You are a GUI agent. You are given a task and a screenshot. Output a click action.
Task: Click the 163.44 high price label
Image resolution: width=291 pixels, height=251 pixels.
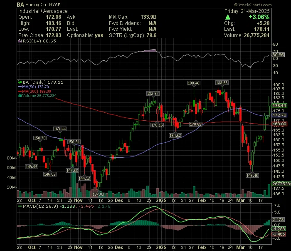coord(60,129)
